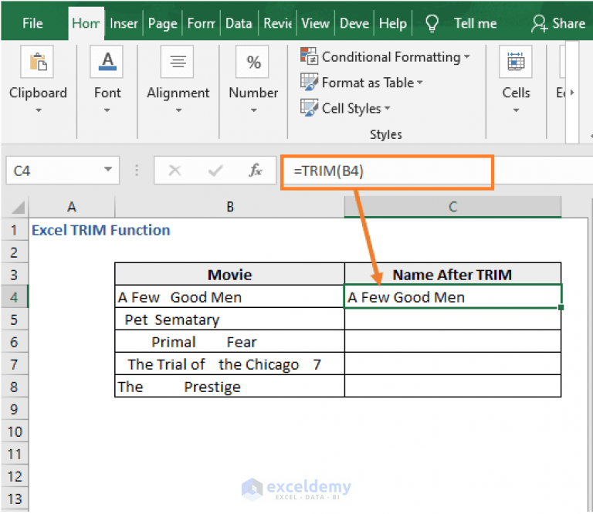Switch to the Help tab
Viewport: 593px width, 514px height.
pos(393,23)
